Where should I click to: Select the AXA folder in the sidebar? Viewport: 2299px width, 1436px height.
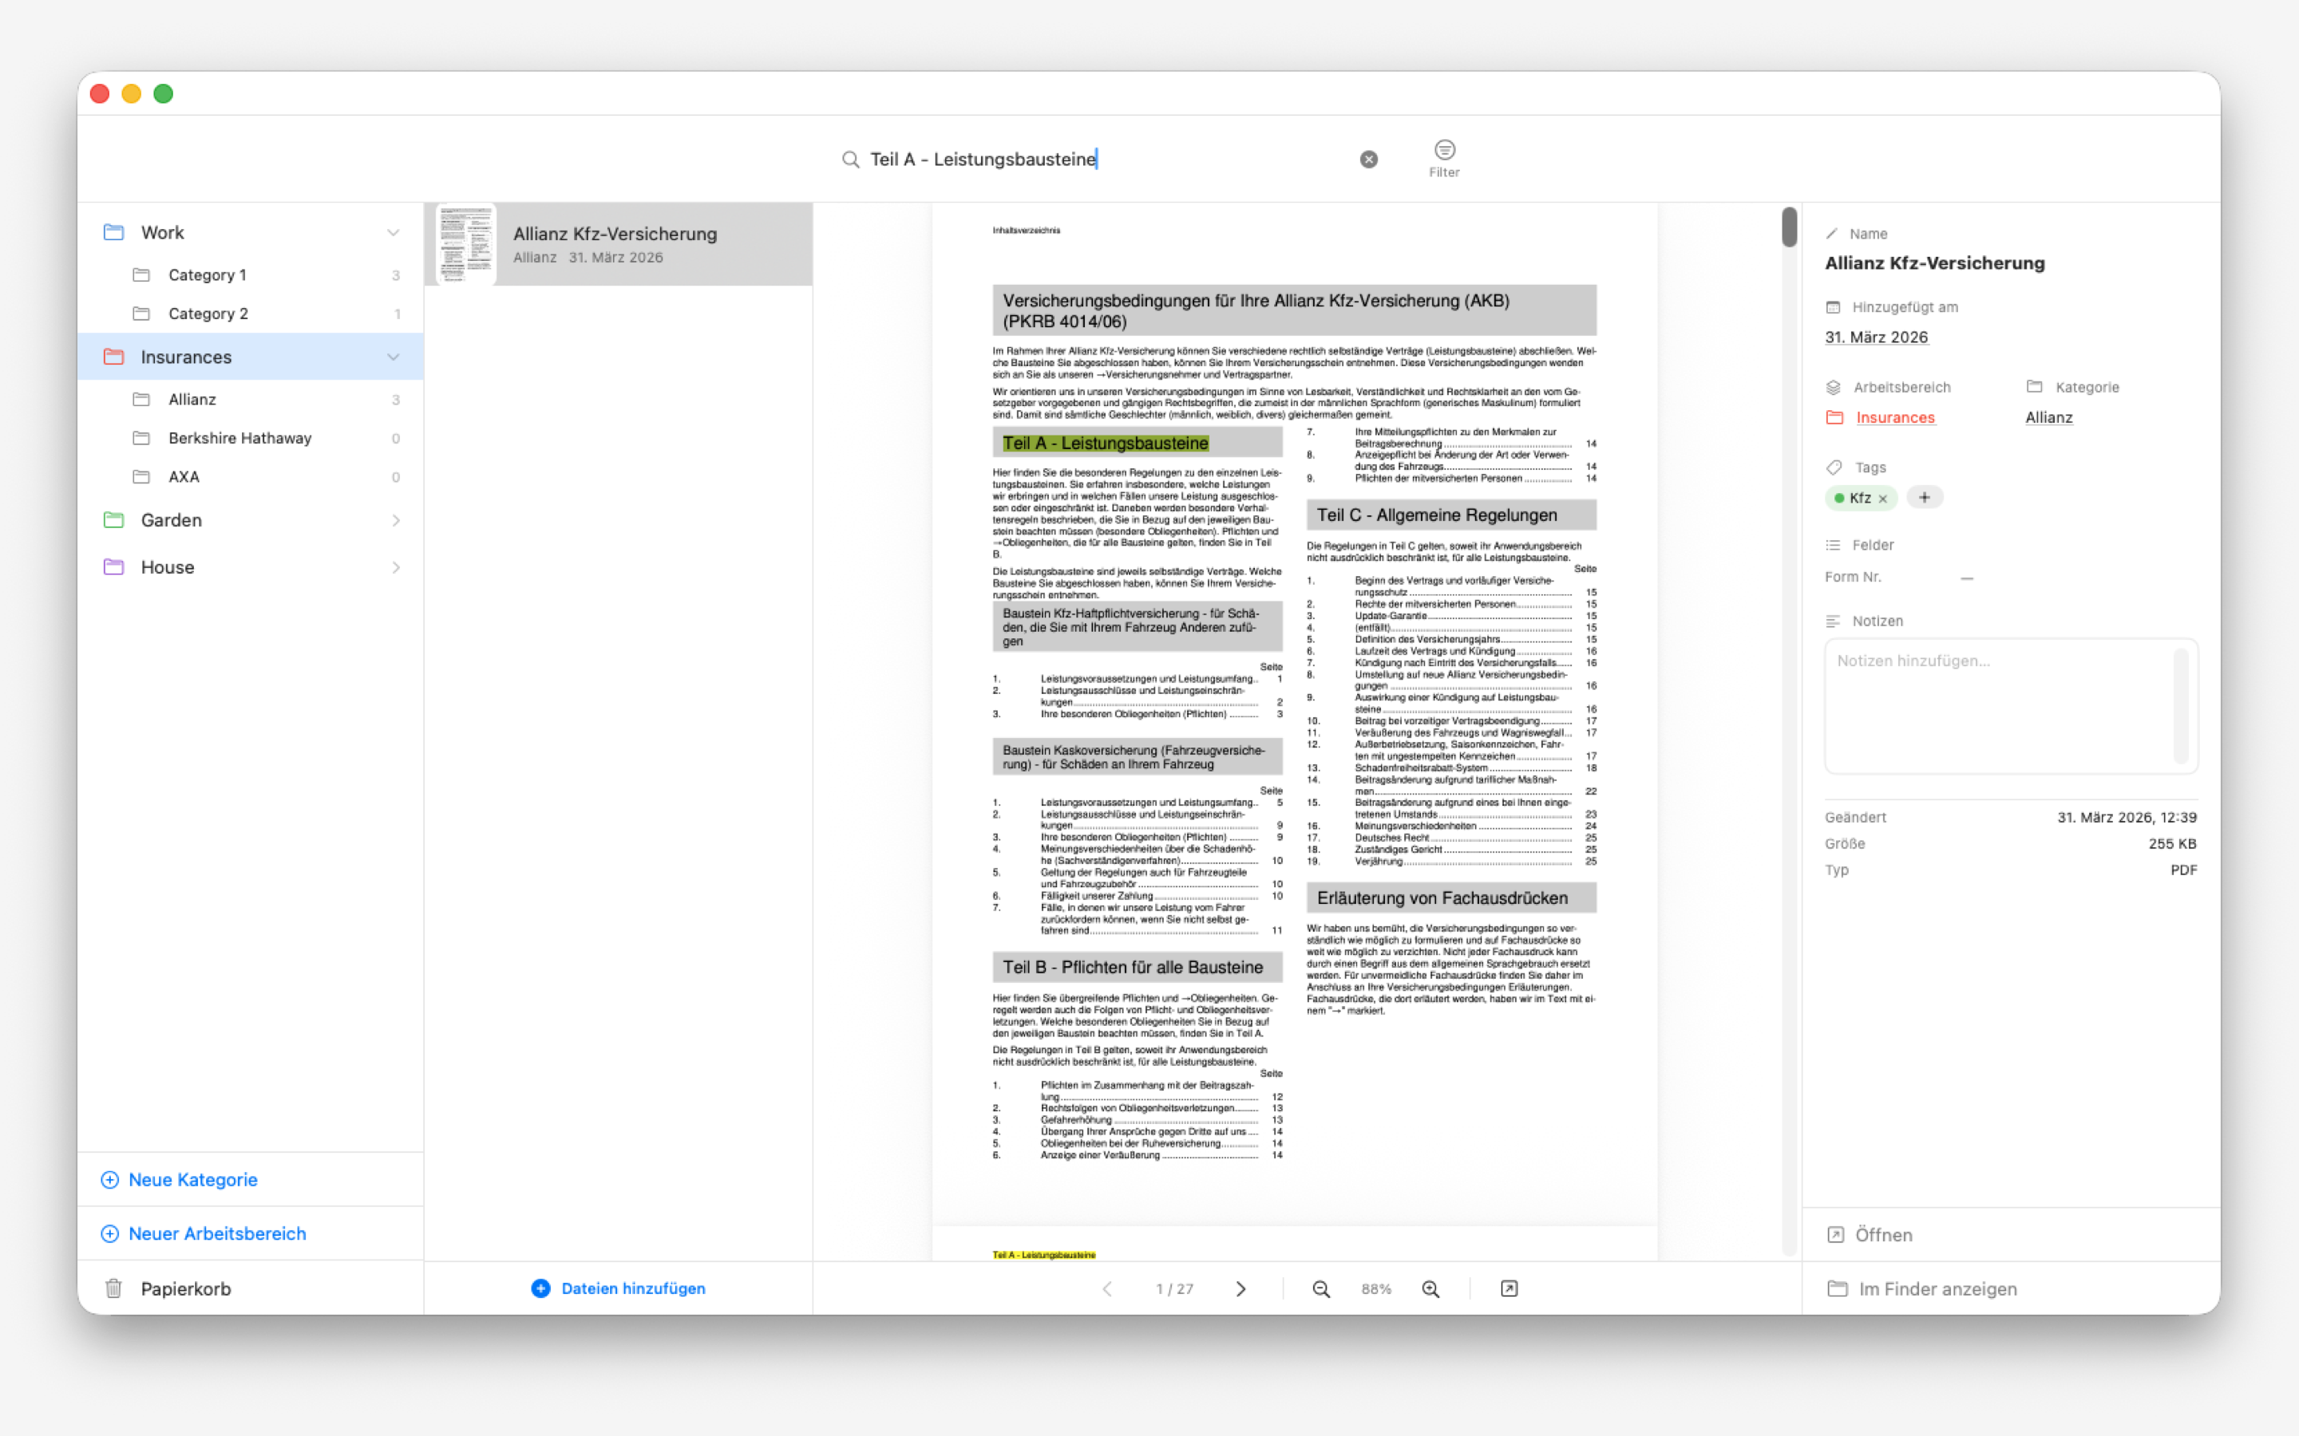184,475
